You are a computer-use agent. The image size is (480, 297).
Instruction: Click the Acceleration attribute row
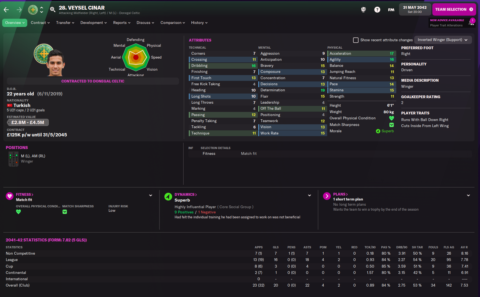coord(362,54)
